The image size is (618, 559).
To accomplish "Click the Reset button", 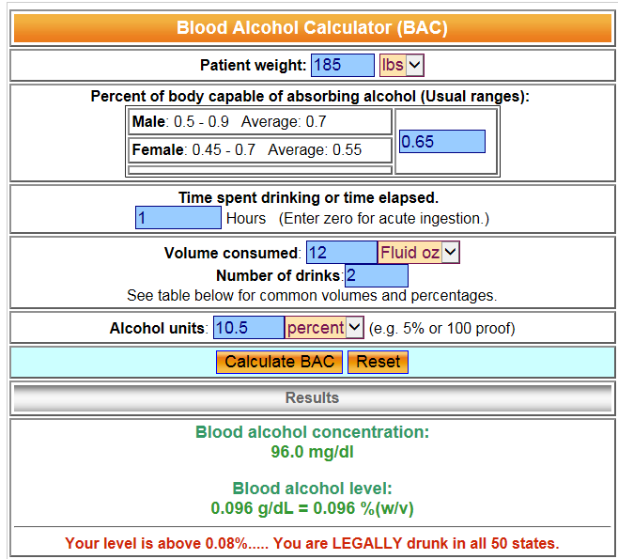I will [x=378, y=362].
